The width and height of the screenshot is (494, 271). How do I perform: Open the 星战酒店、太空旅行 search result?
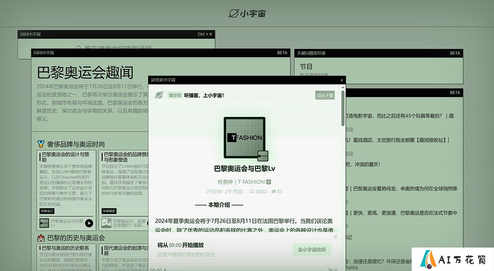point(397,140)
